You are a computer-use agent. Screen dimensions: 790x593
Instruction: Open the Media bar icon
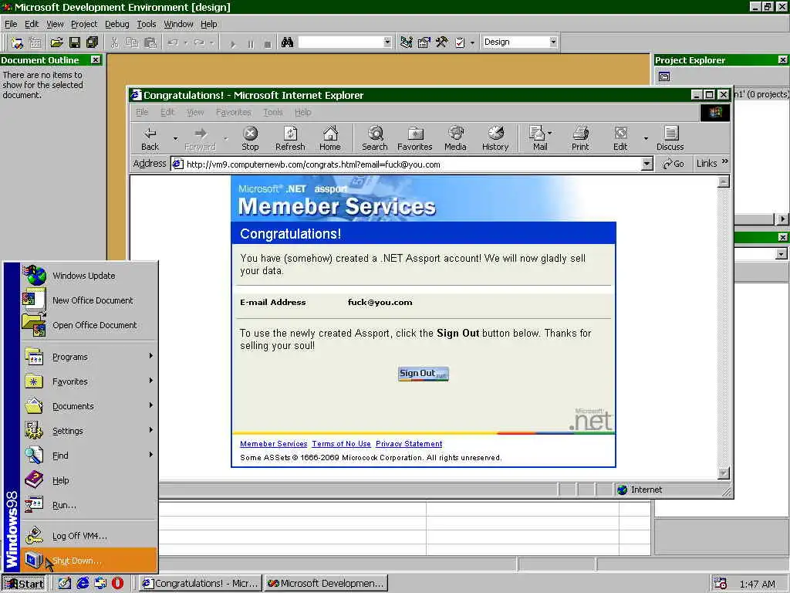pyautogui.click(x=455, y=138)
